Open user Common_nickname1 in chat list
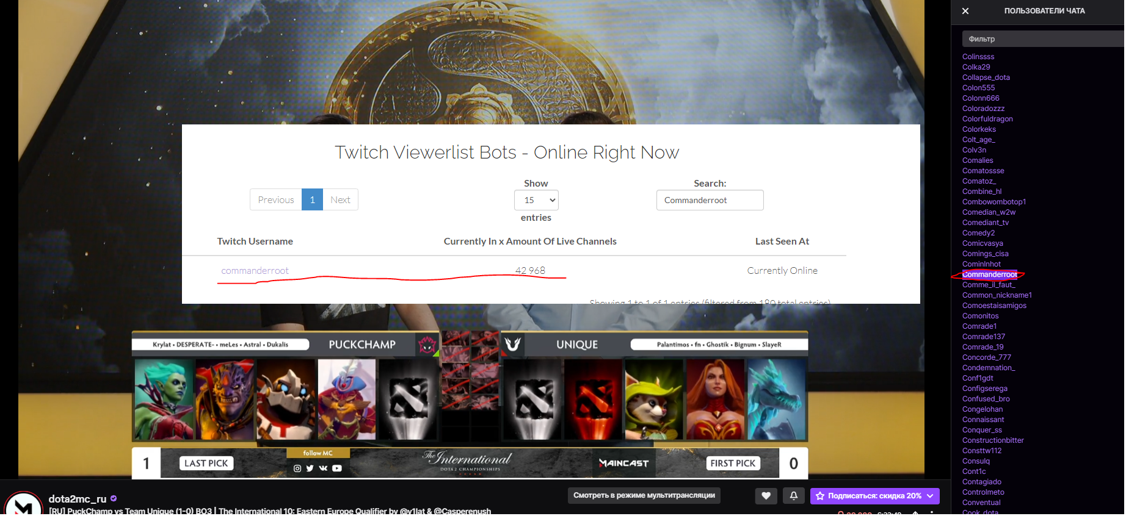Viewport: 1126px width, 516px height. point(997,295)
